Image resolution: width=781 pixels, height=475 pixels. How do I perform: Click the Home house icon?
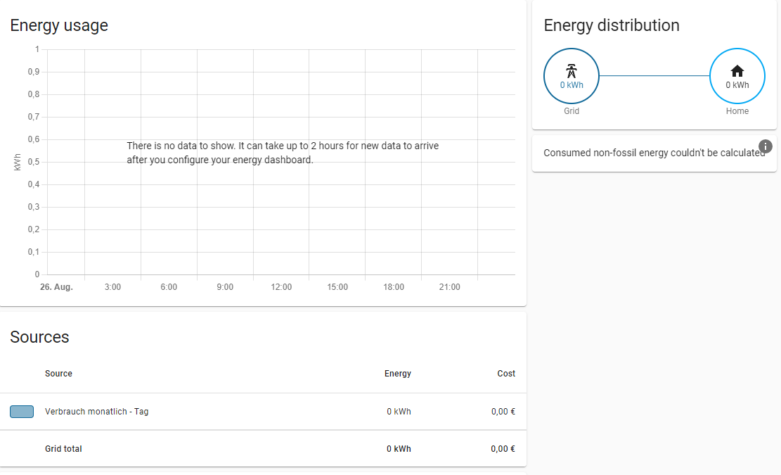pos(737,70)
